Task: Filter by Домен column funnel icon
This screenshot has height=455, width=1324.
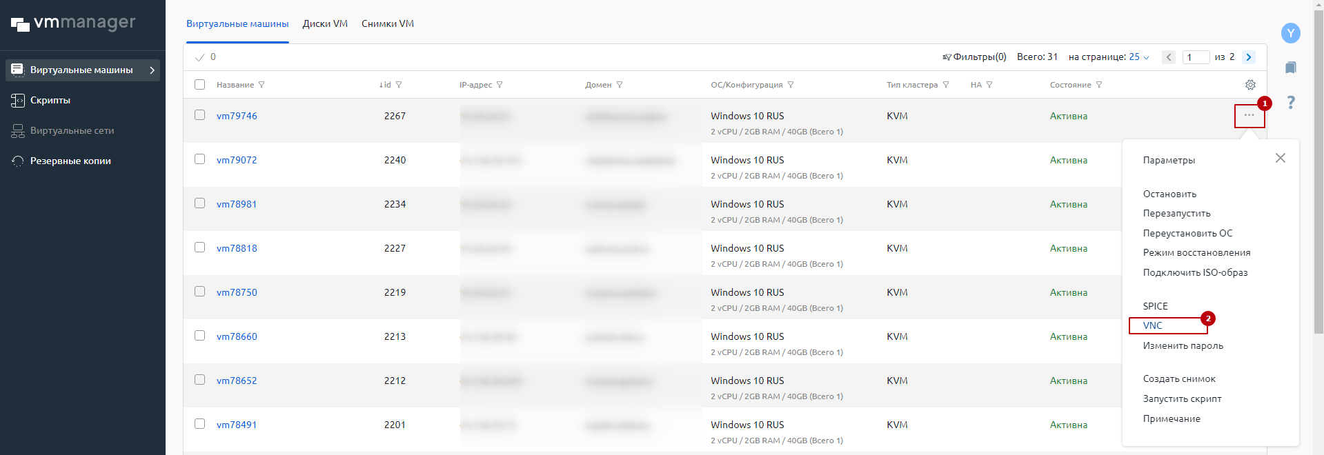Action: 620,85
